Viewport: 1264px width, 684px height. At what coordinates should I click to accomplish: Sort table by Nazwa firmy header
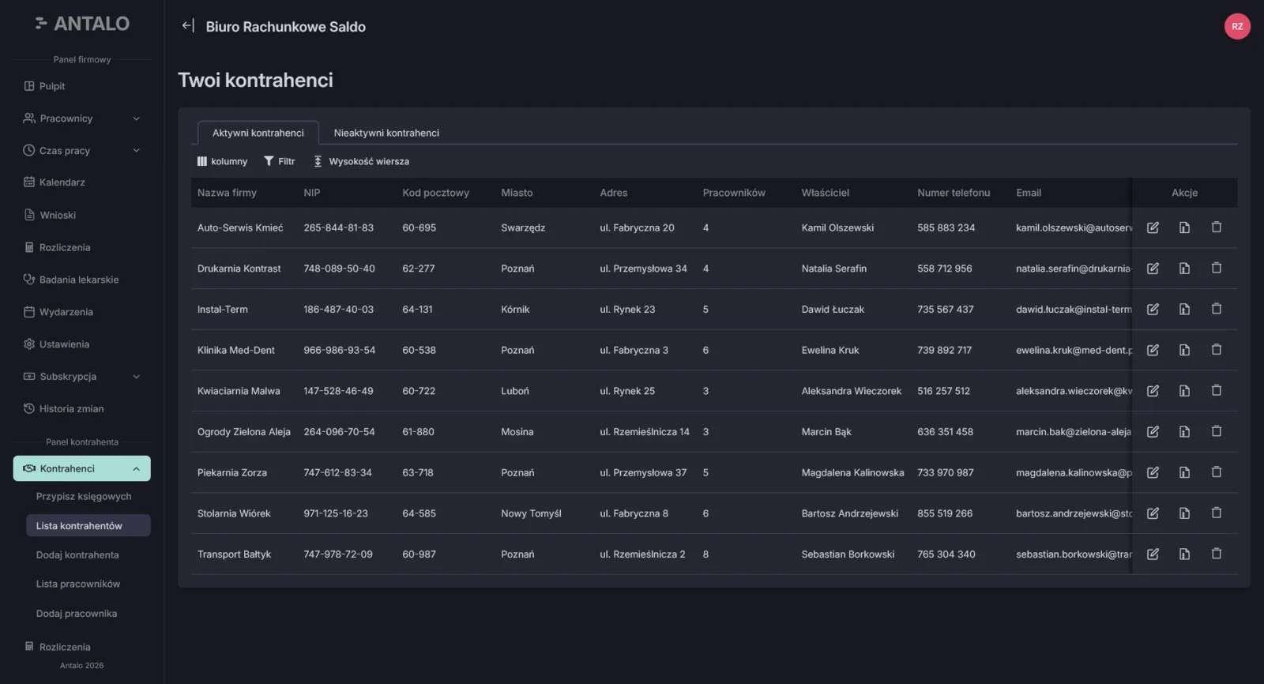tap(227, 193)
